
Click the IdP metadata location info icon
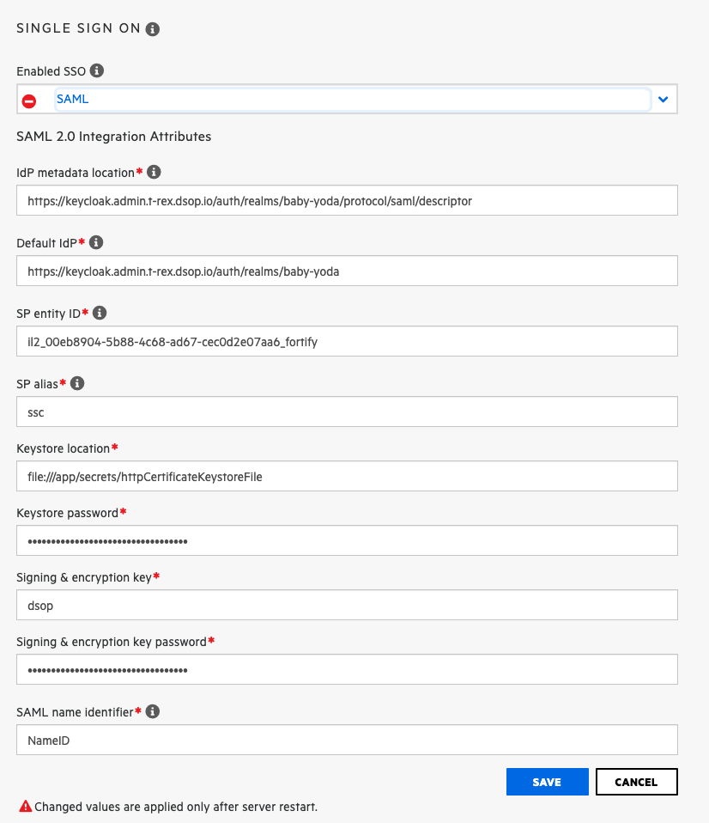tap(154, 172)
